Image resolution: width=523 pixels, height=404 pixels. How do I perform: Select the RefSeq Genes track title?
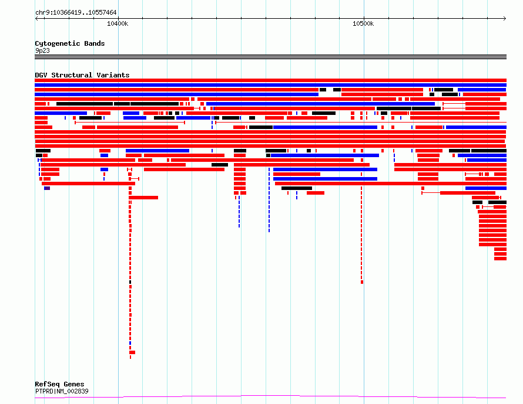(x=59, y=384)
